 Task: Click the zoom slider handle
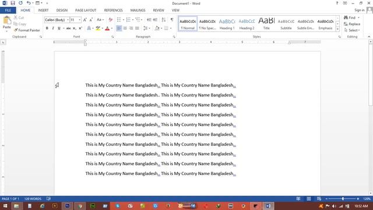pyautogui.click(x=343, y=198)
